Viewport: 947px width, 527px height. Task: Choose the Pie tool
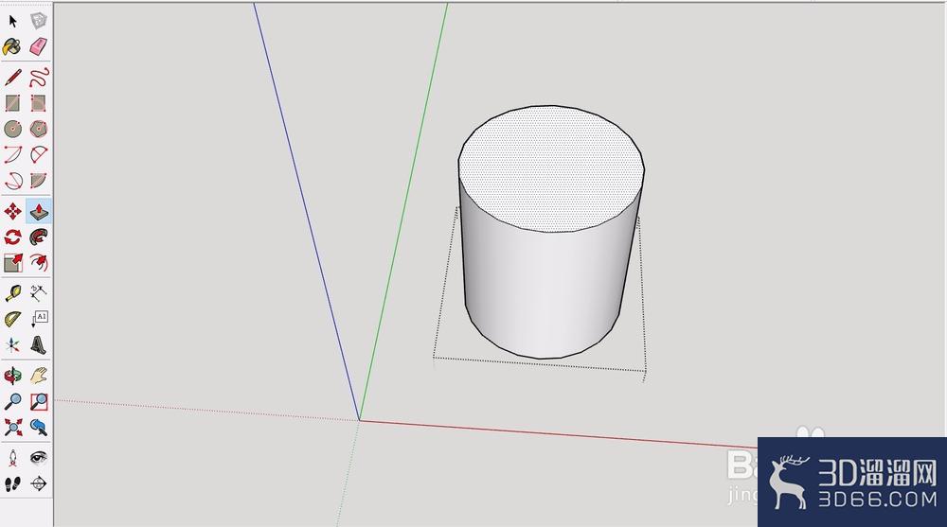click(x=39, y=181)
